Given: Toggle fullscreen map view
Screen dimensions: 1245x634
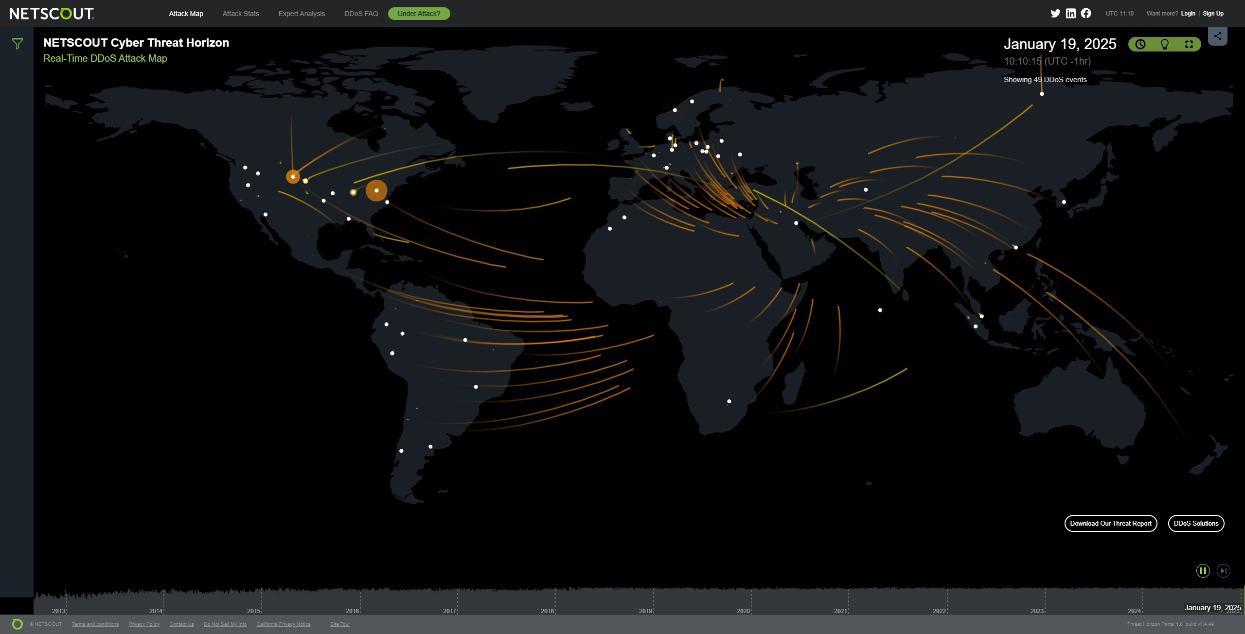Looking at the screenshot, I should [1189, 44].
